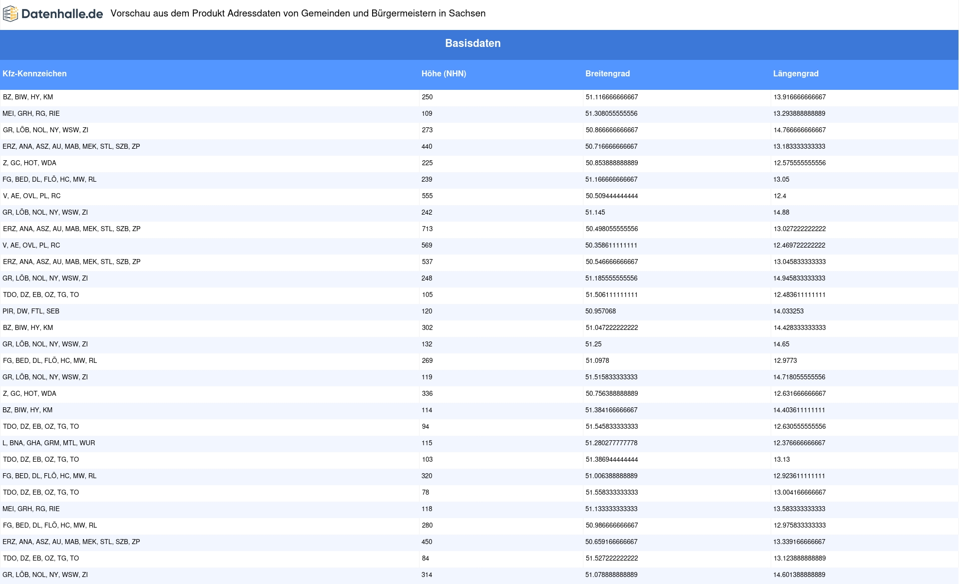Click the Längengrad column header
Viewport: 959px width, 584px height.
pos(796,73)
